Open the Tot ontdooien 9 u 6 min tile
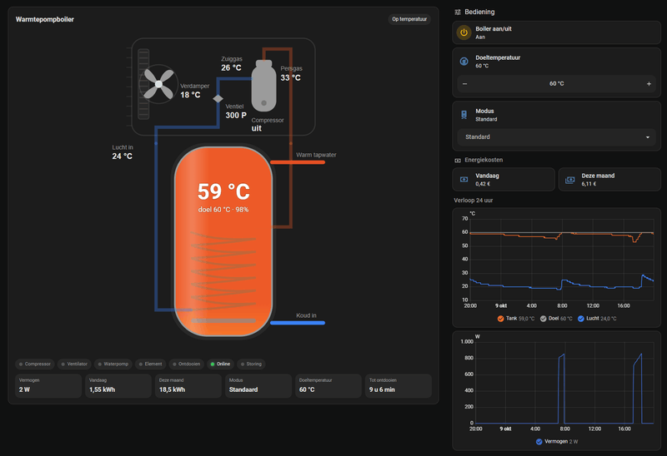Image resolution: width=667 pixels, height=456 pixels. coord(399,385)
